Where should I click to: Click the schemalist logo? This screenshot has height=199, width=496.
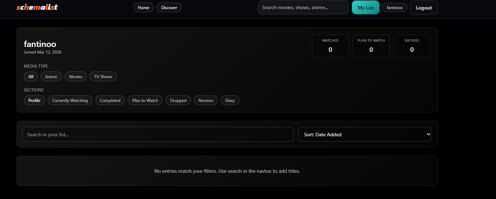37,7
